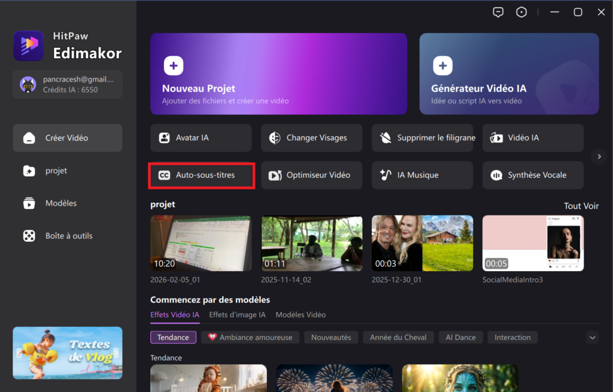The image size is (613, 392).
Task: Open the Synthèse Vocale tool
Action: (533, 175)
